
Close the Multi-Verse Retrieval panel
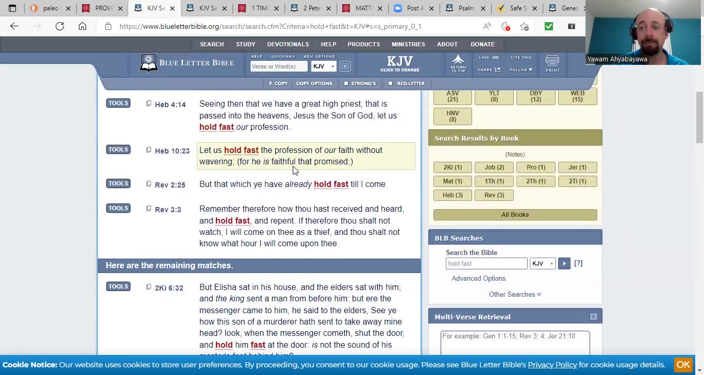(593, 316)
